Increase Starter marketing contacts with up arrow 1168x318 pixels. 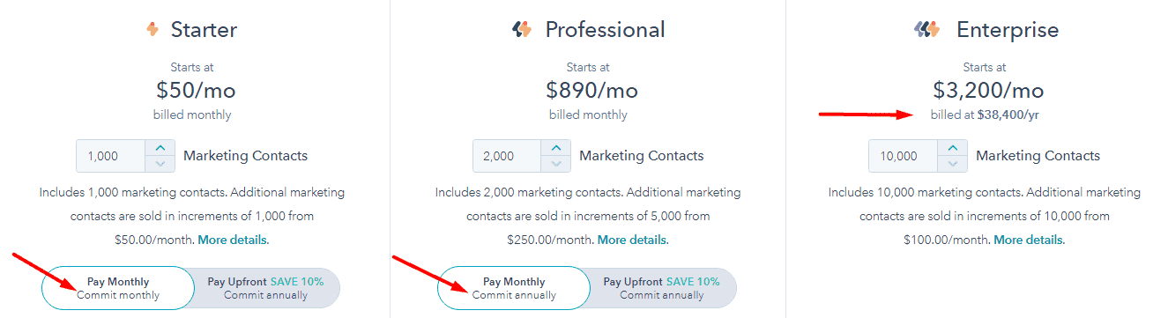[x=160, y=148]
